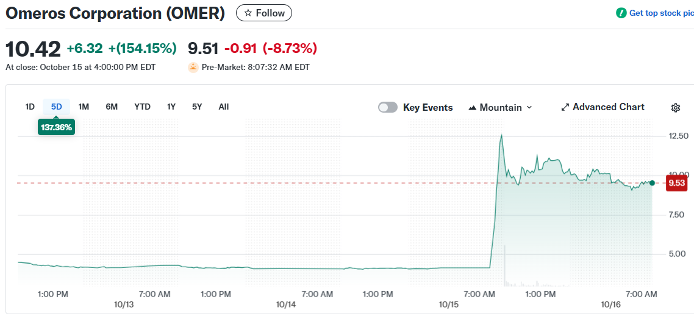694x316 pixels.
Task: Click the Advanced Chart expand arrows icon
Action: [x=565, y=107]
